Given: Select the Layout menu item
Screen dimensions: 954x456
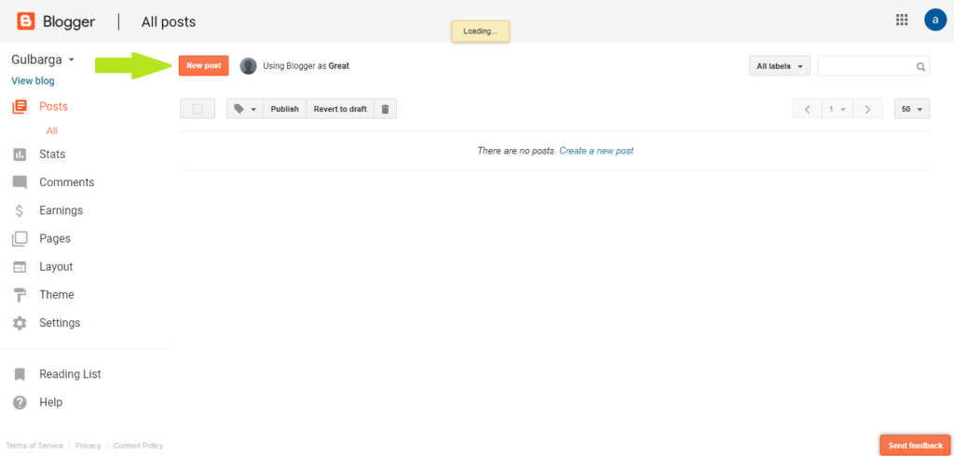Looking at the screenshot, I should [55, 267].
